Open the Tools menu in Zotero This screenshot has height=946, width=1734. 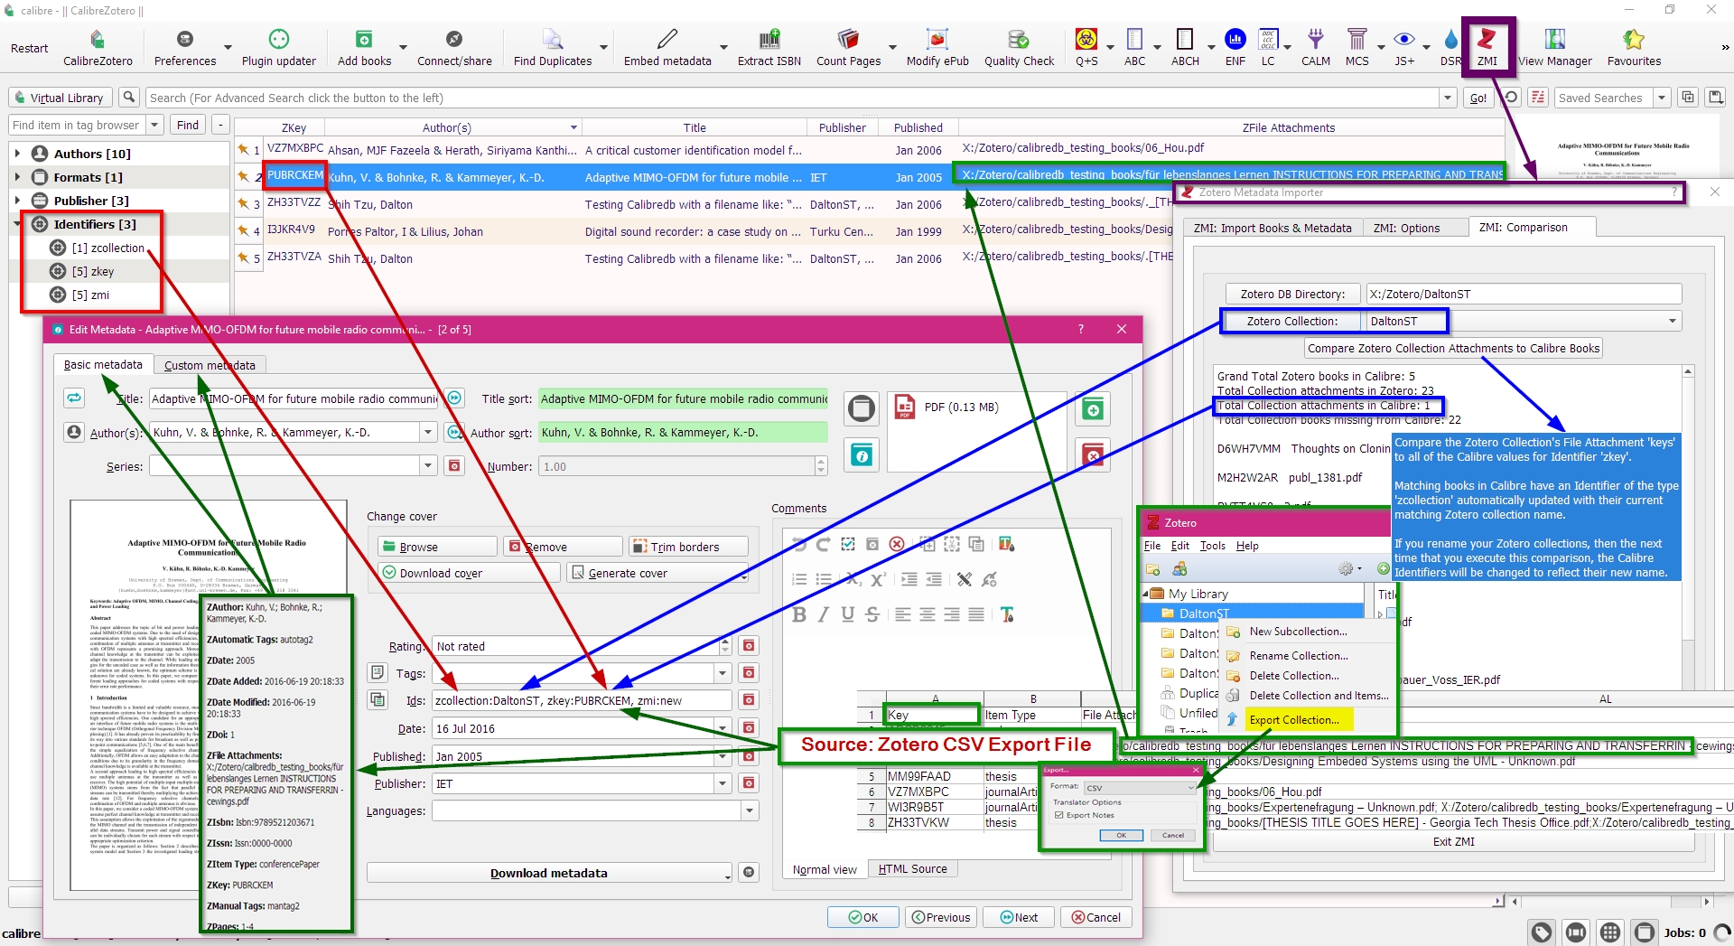pyautogui.click(x=1212, y=546)
